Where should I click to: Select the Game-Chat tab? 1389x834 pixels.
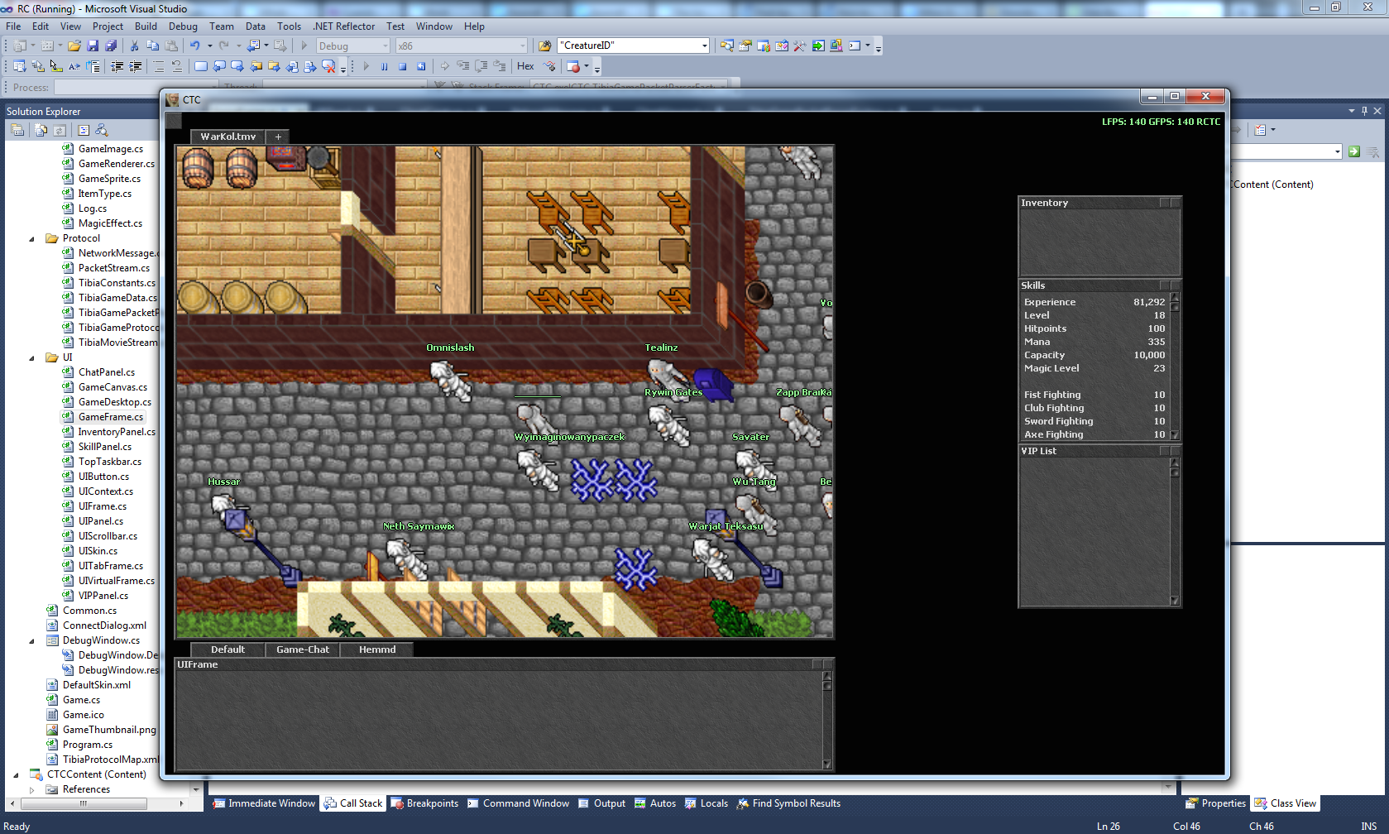tap(303, 649)
